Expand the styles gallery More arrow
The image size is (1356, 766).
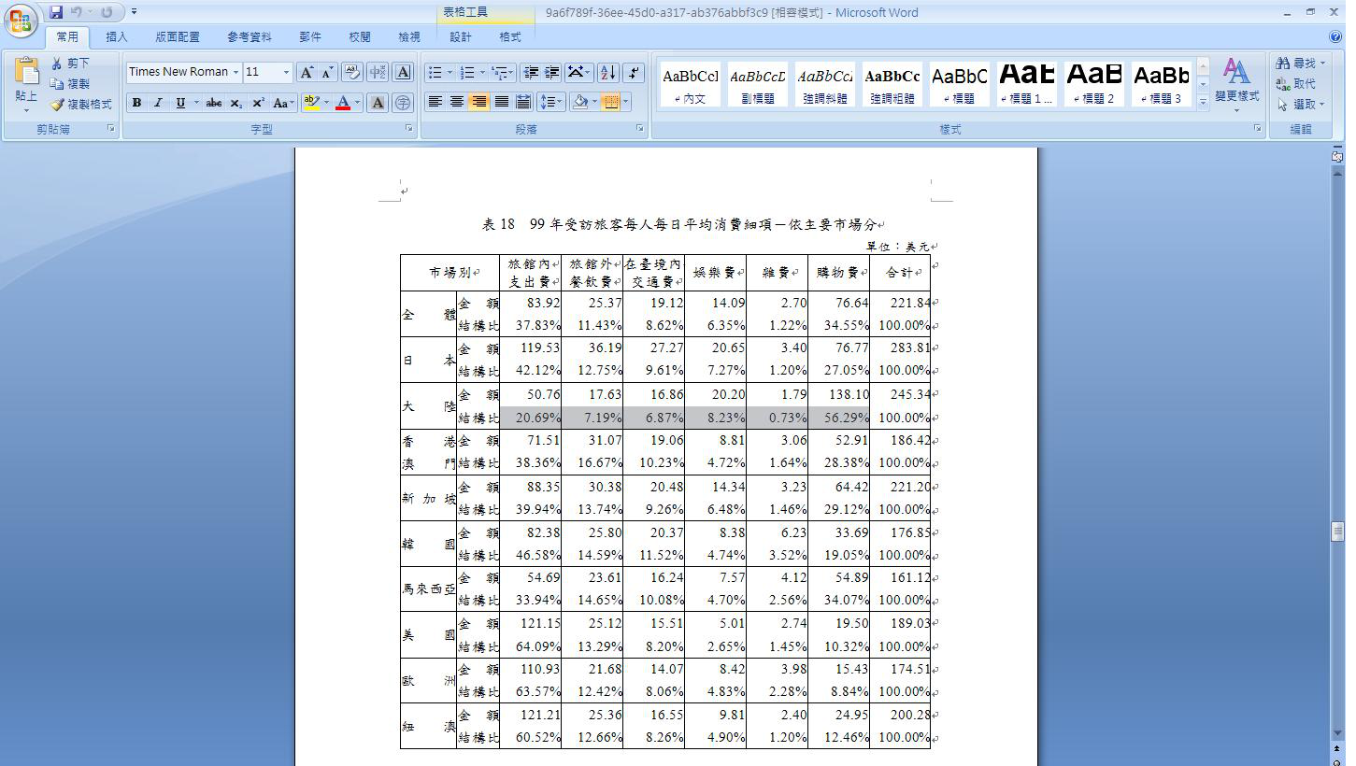pos(1203,104)
